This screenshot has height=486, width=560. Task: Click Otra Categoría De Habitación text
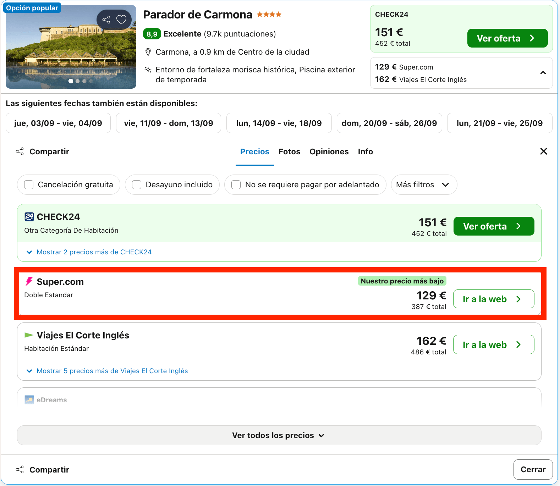click(x=71, y=231)
